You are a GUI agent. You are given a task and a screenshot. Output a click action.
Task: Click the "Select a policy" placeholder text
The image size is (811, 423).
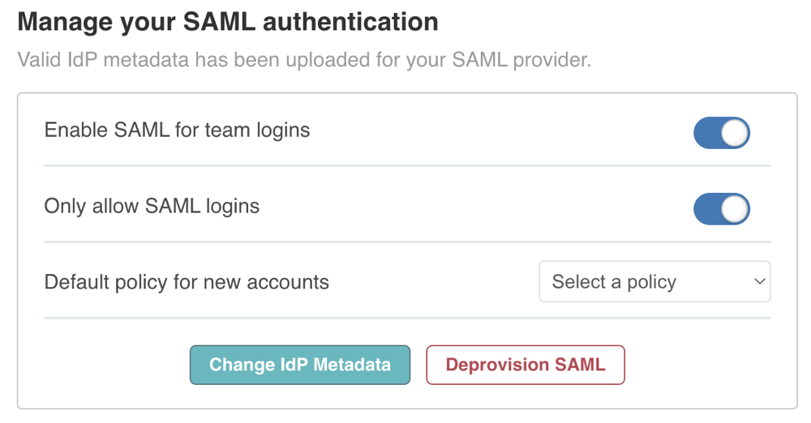click(614, 282)
